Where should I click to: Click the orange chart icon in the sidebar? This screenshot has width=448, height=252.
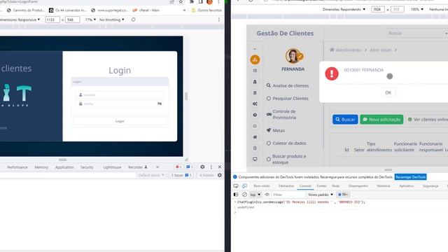click(255, 59)
